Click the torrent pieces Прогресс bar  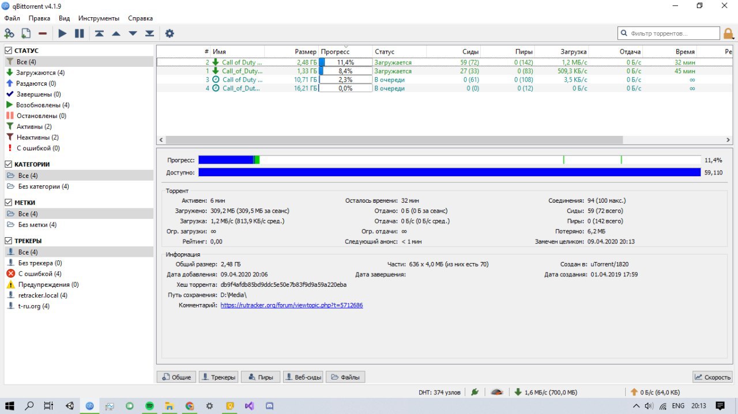(450, 159)
